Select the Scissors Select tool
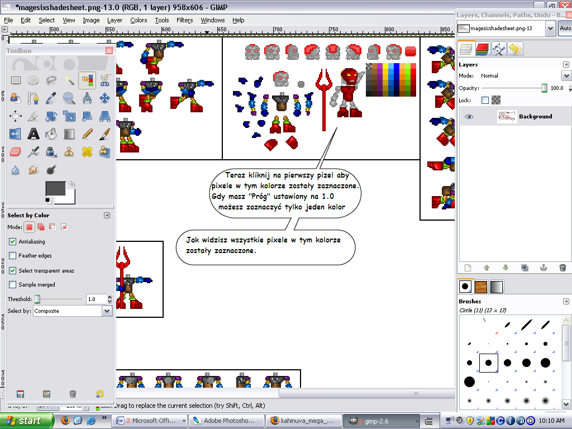 pyautogui.click(x=104, y=80)
